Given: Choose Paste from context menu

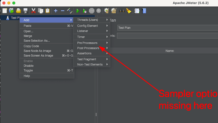Looking at the screenshot, I should point(47,26).
